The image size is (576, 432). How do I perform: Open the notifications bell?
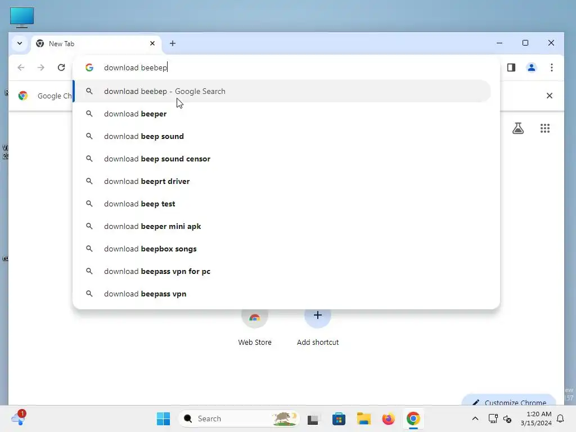561,418
